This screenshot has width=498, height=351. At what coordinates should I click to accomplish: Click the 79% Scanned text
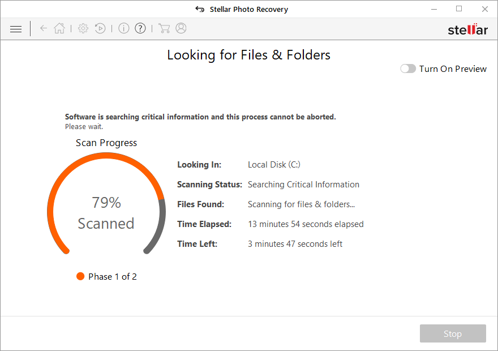[106, 212]
